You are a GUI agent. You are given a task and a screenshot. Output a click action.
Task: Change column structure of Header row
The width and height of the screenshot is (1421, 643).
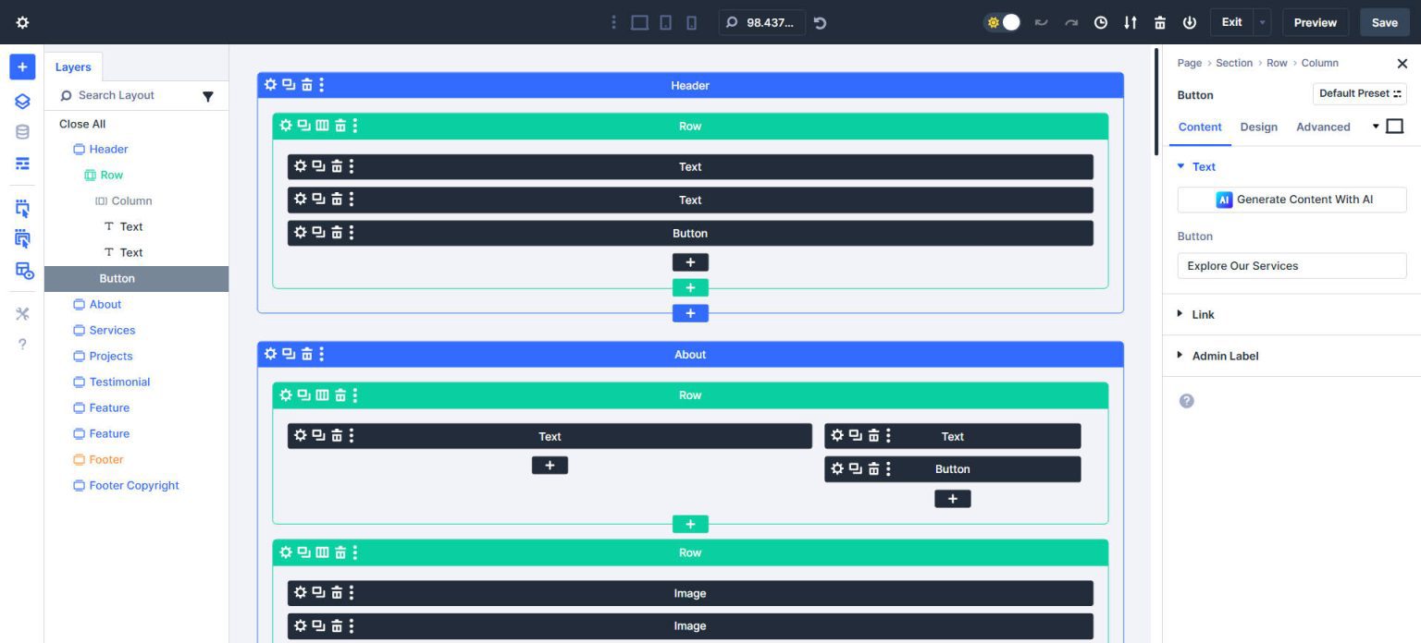[322, 126]
